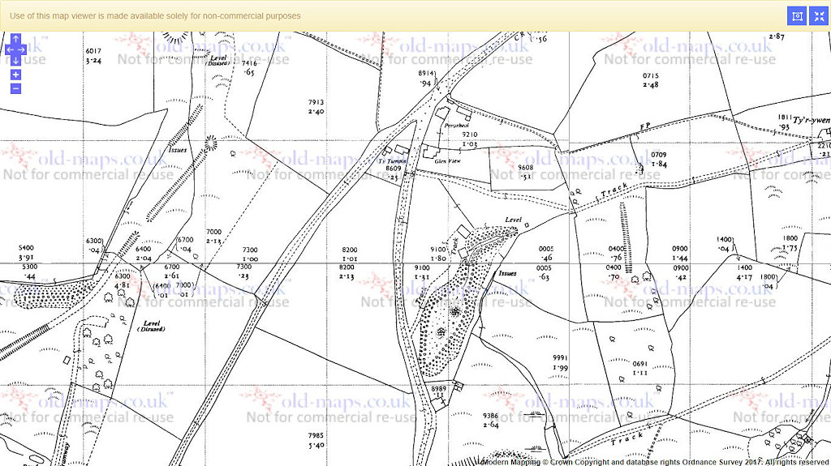The width and height of the screenshot is (831, 466).
Task: Click parcel number 9210 on the map
Action: pyautogui.click(x=470, y=135)
